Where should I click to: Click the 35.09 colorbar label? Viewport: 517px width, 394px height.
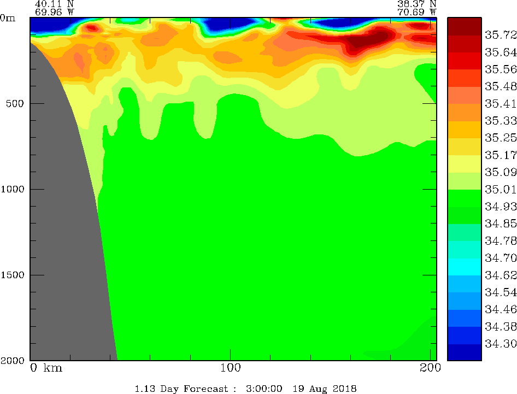pos(501,172)
